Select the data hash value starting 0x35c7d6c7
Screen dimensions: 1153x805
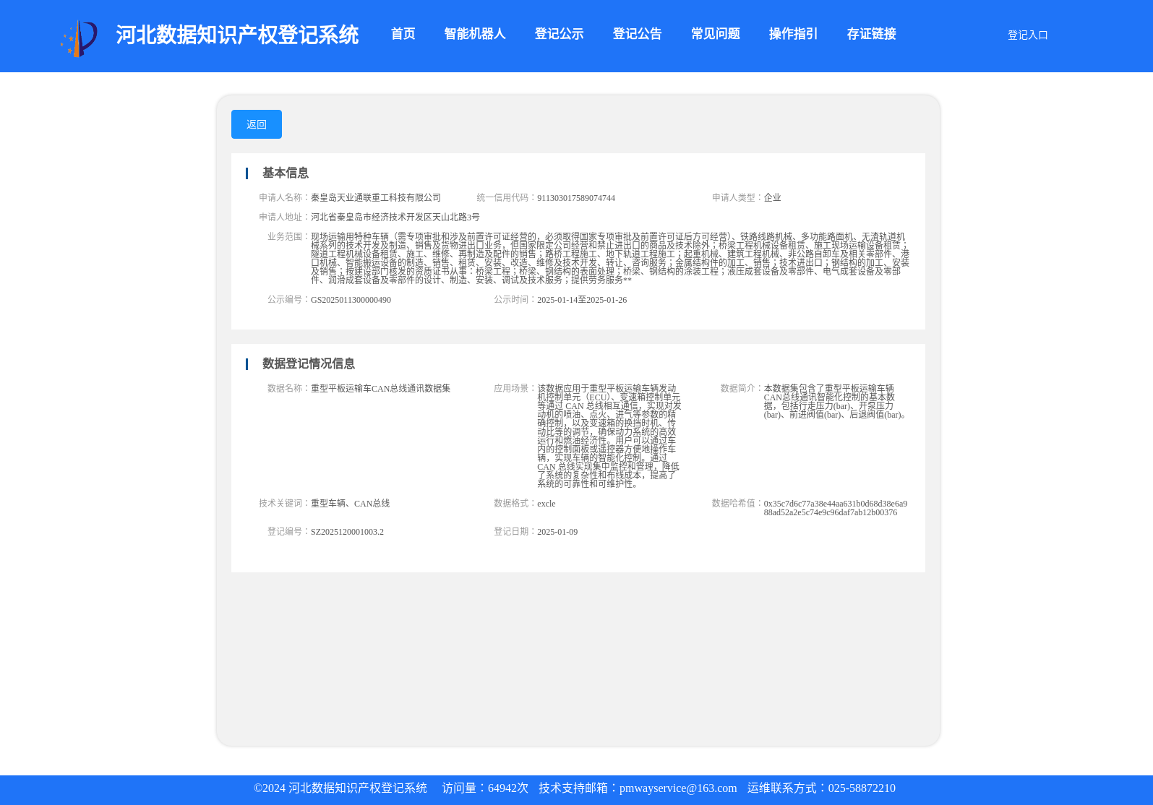pyautogui.click(x=836, y=508)
